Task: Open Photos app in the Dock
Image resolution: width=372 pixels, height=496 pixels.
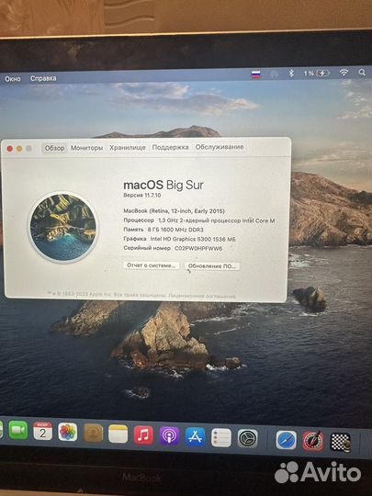Action: pyautogui.click(x=68, y=432)
